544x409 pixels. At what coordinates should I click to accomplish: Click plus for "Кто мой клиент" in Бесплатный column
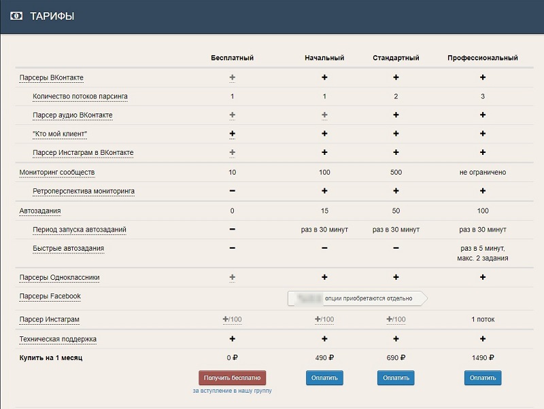pos(233,135)
